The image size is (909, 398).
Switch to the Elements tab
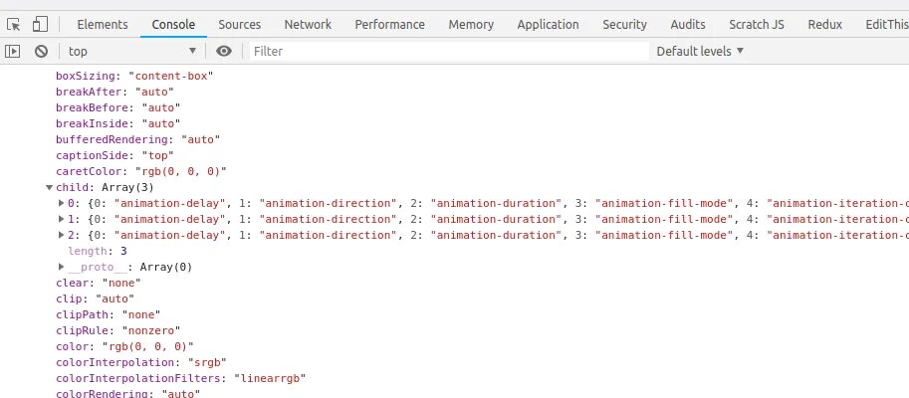click(x=102, y=24)
